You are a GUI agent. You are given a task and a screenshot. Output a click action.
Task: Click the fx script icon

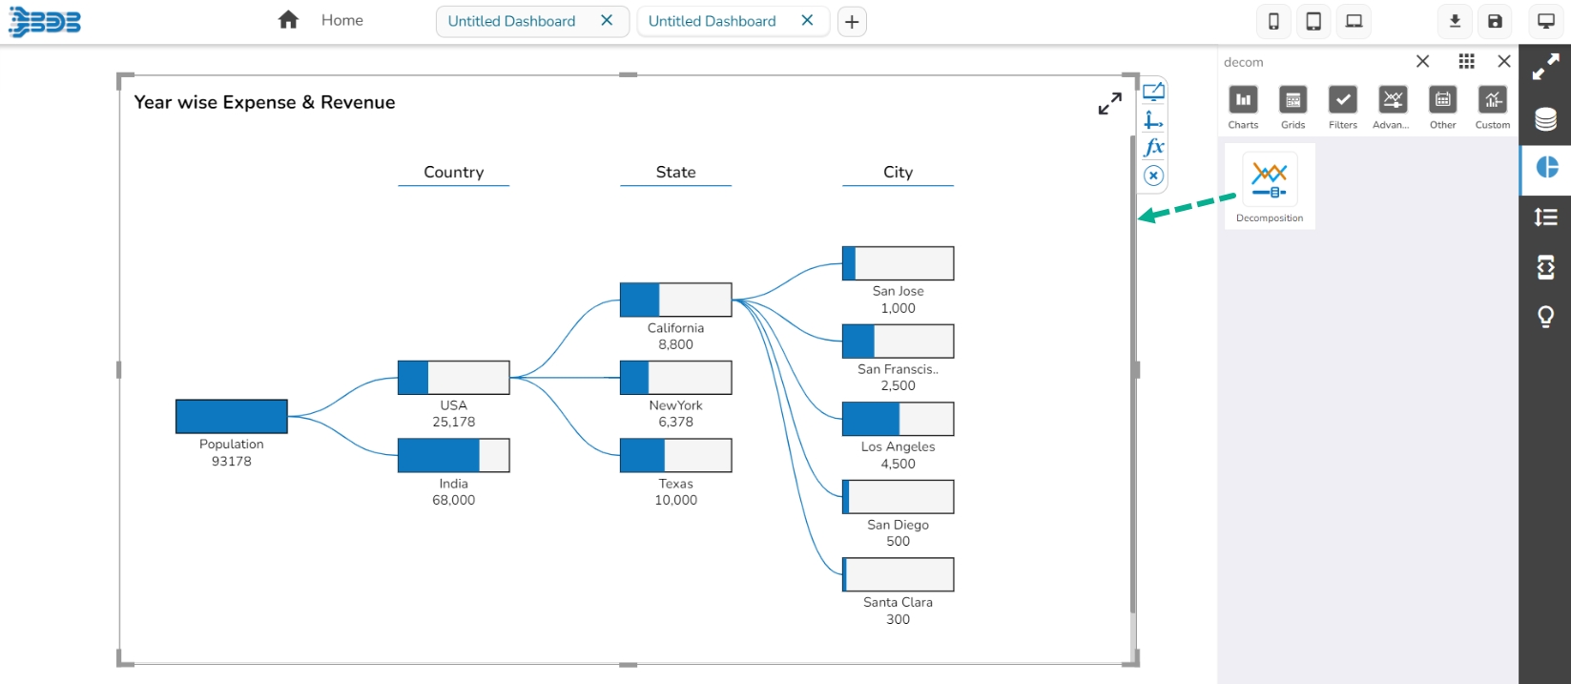coord(1153,147)
